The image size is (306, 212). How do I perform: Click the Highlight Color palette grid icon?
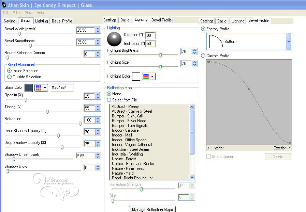point(146,77)
